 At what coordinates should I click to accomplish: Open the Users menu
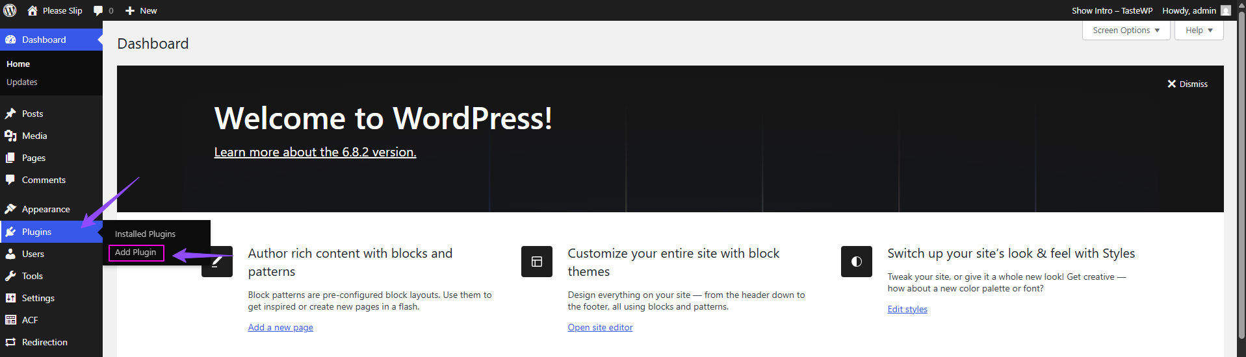51,254
